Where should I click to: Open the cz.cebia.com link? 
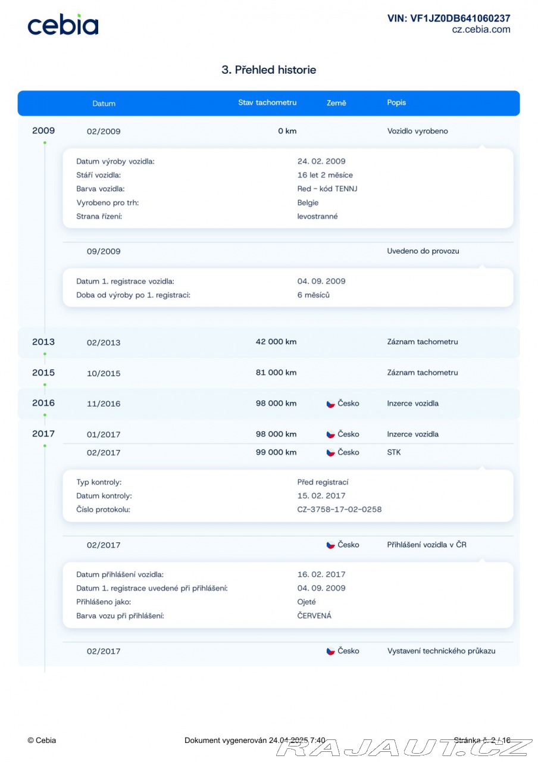coord(481,30)
